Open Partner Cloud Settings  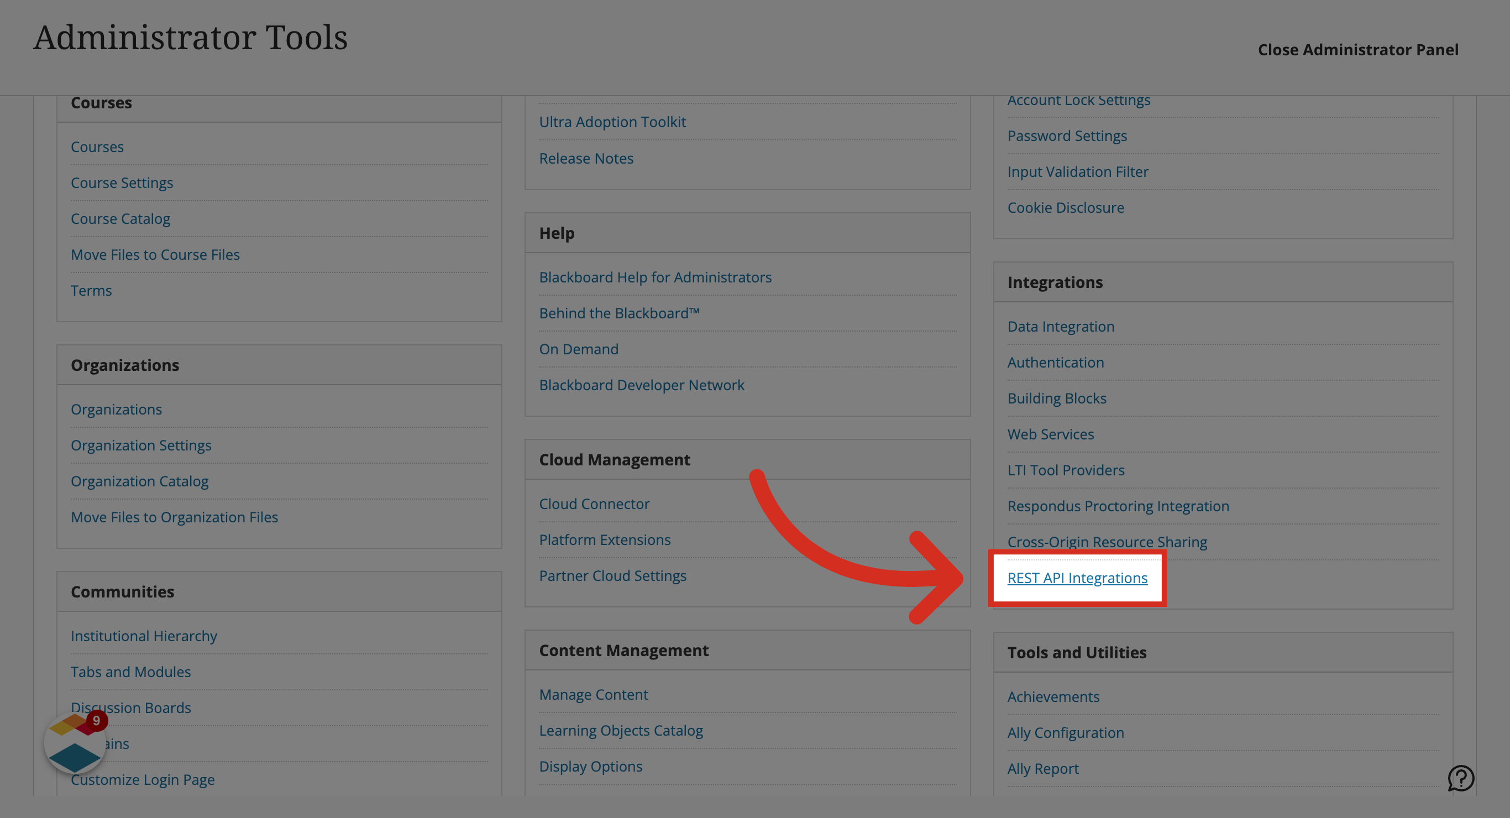(612, 576)
